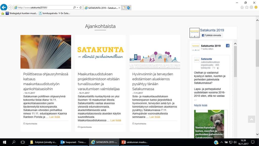
Task: Open the volume speaker tray icon
Action: point(235,142)
